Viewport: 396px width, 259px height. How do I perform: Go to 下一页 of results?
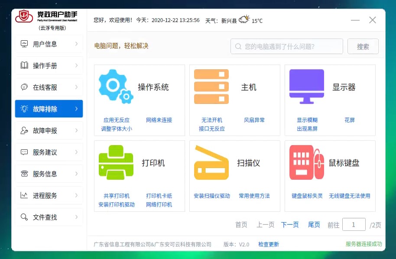tap(290, 225)
